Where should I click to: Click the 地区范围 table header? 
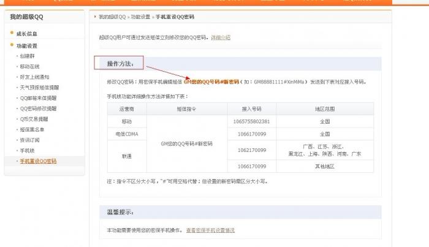pos(325,109)
